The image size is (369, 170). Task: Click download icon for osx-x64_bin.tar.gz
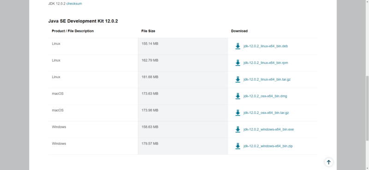coord(238,113)
